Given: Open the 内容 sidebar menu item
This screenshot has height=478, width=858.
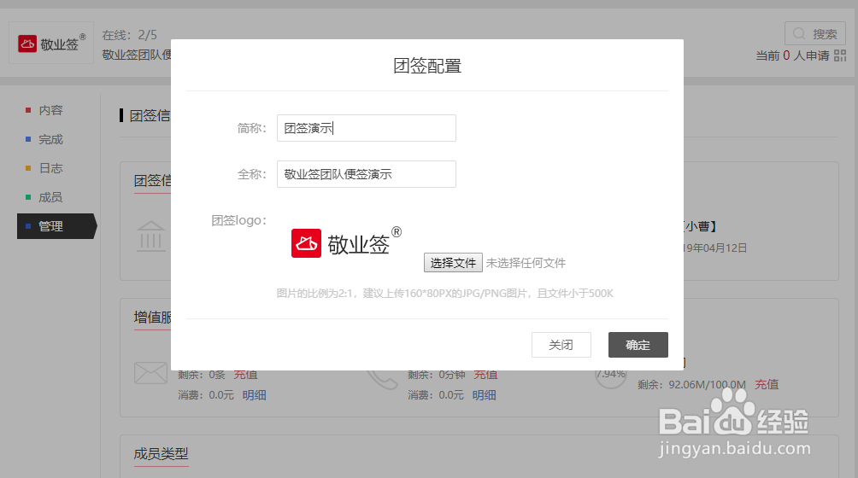Looking at the screenshot, I should (50, 110).
